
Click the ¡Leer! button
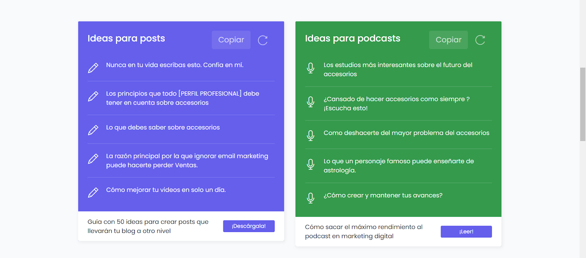[x=466, y=232]
